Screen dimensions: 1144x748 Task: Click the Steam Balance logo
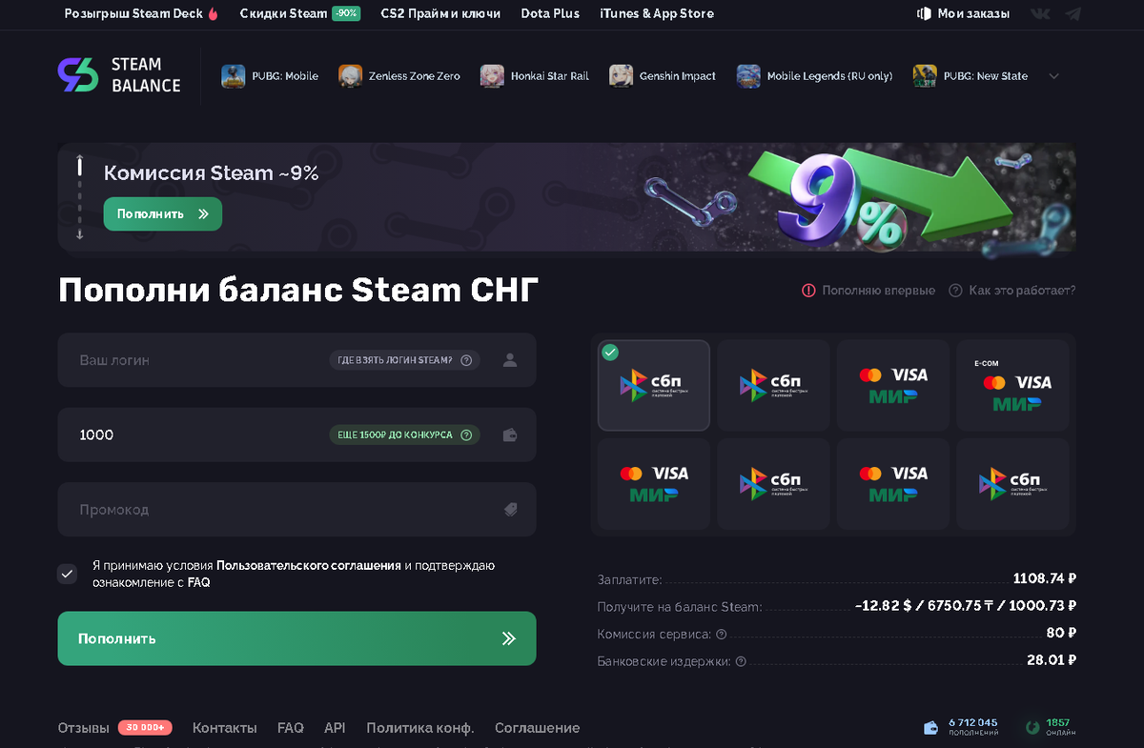pos(119,75)
